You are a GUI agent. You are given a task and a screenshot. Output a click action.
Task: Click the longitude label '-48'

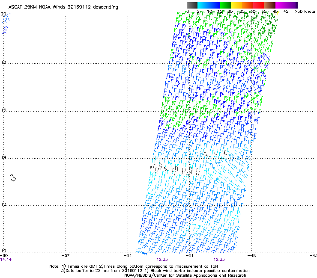pos(252,255)
